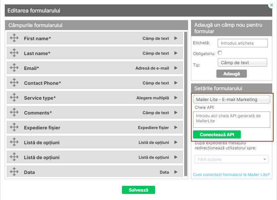Open the Fără acțiune redirect dropdown
The image size is (277, 200).
tap(231, 159)
